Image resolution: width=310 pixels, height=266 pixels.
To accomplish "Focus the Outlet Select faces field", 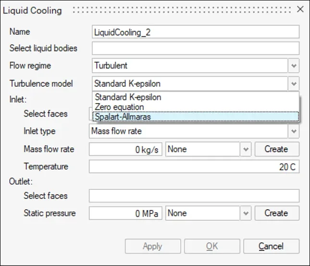I will [x=194, y=196].
